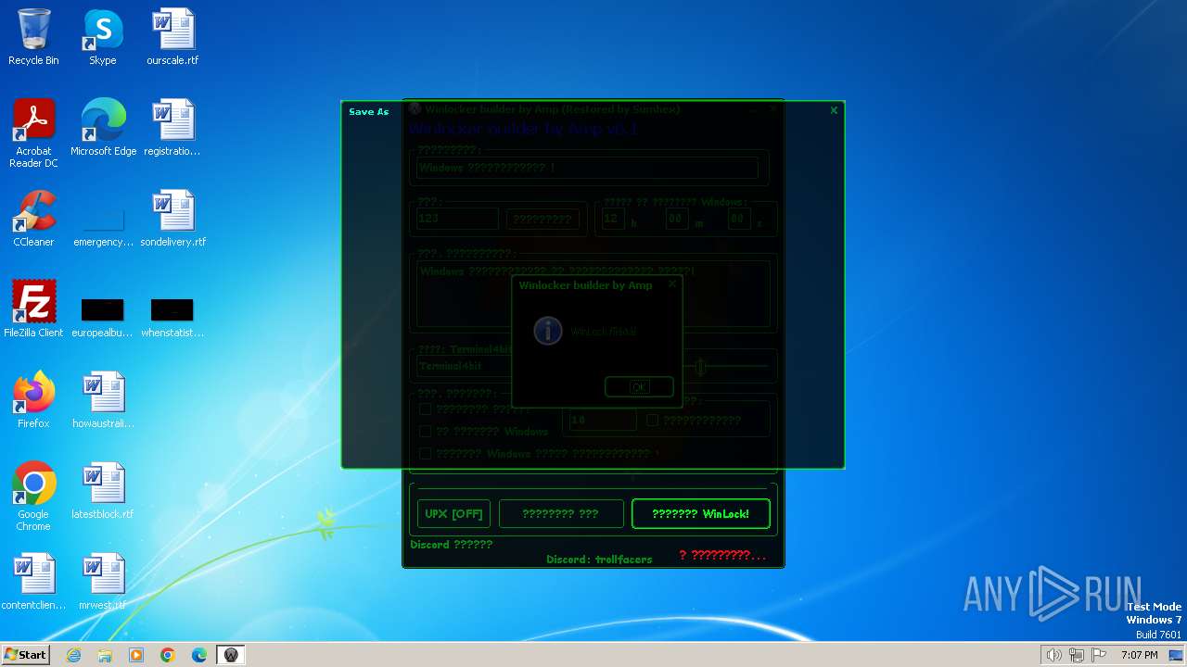Image resolution: width=1187 pixels, height=667 pixels.
Task: Open the Action Center flag icon
Action: click(x=1098, y=655)
